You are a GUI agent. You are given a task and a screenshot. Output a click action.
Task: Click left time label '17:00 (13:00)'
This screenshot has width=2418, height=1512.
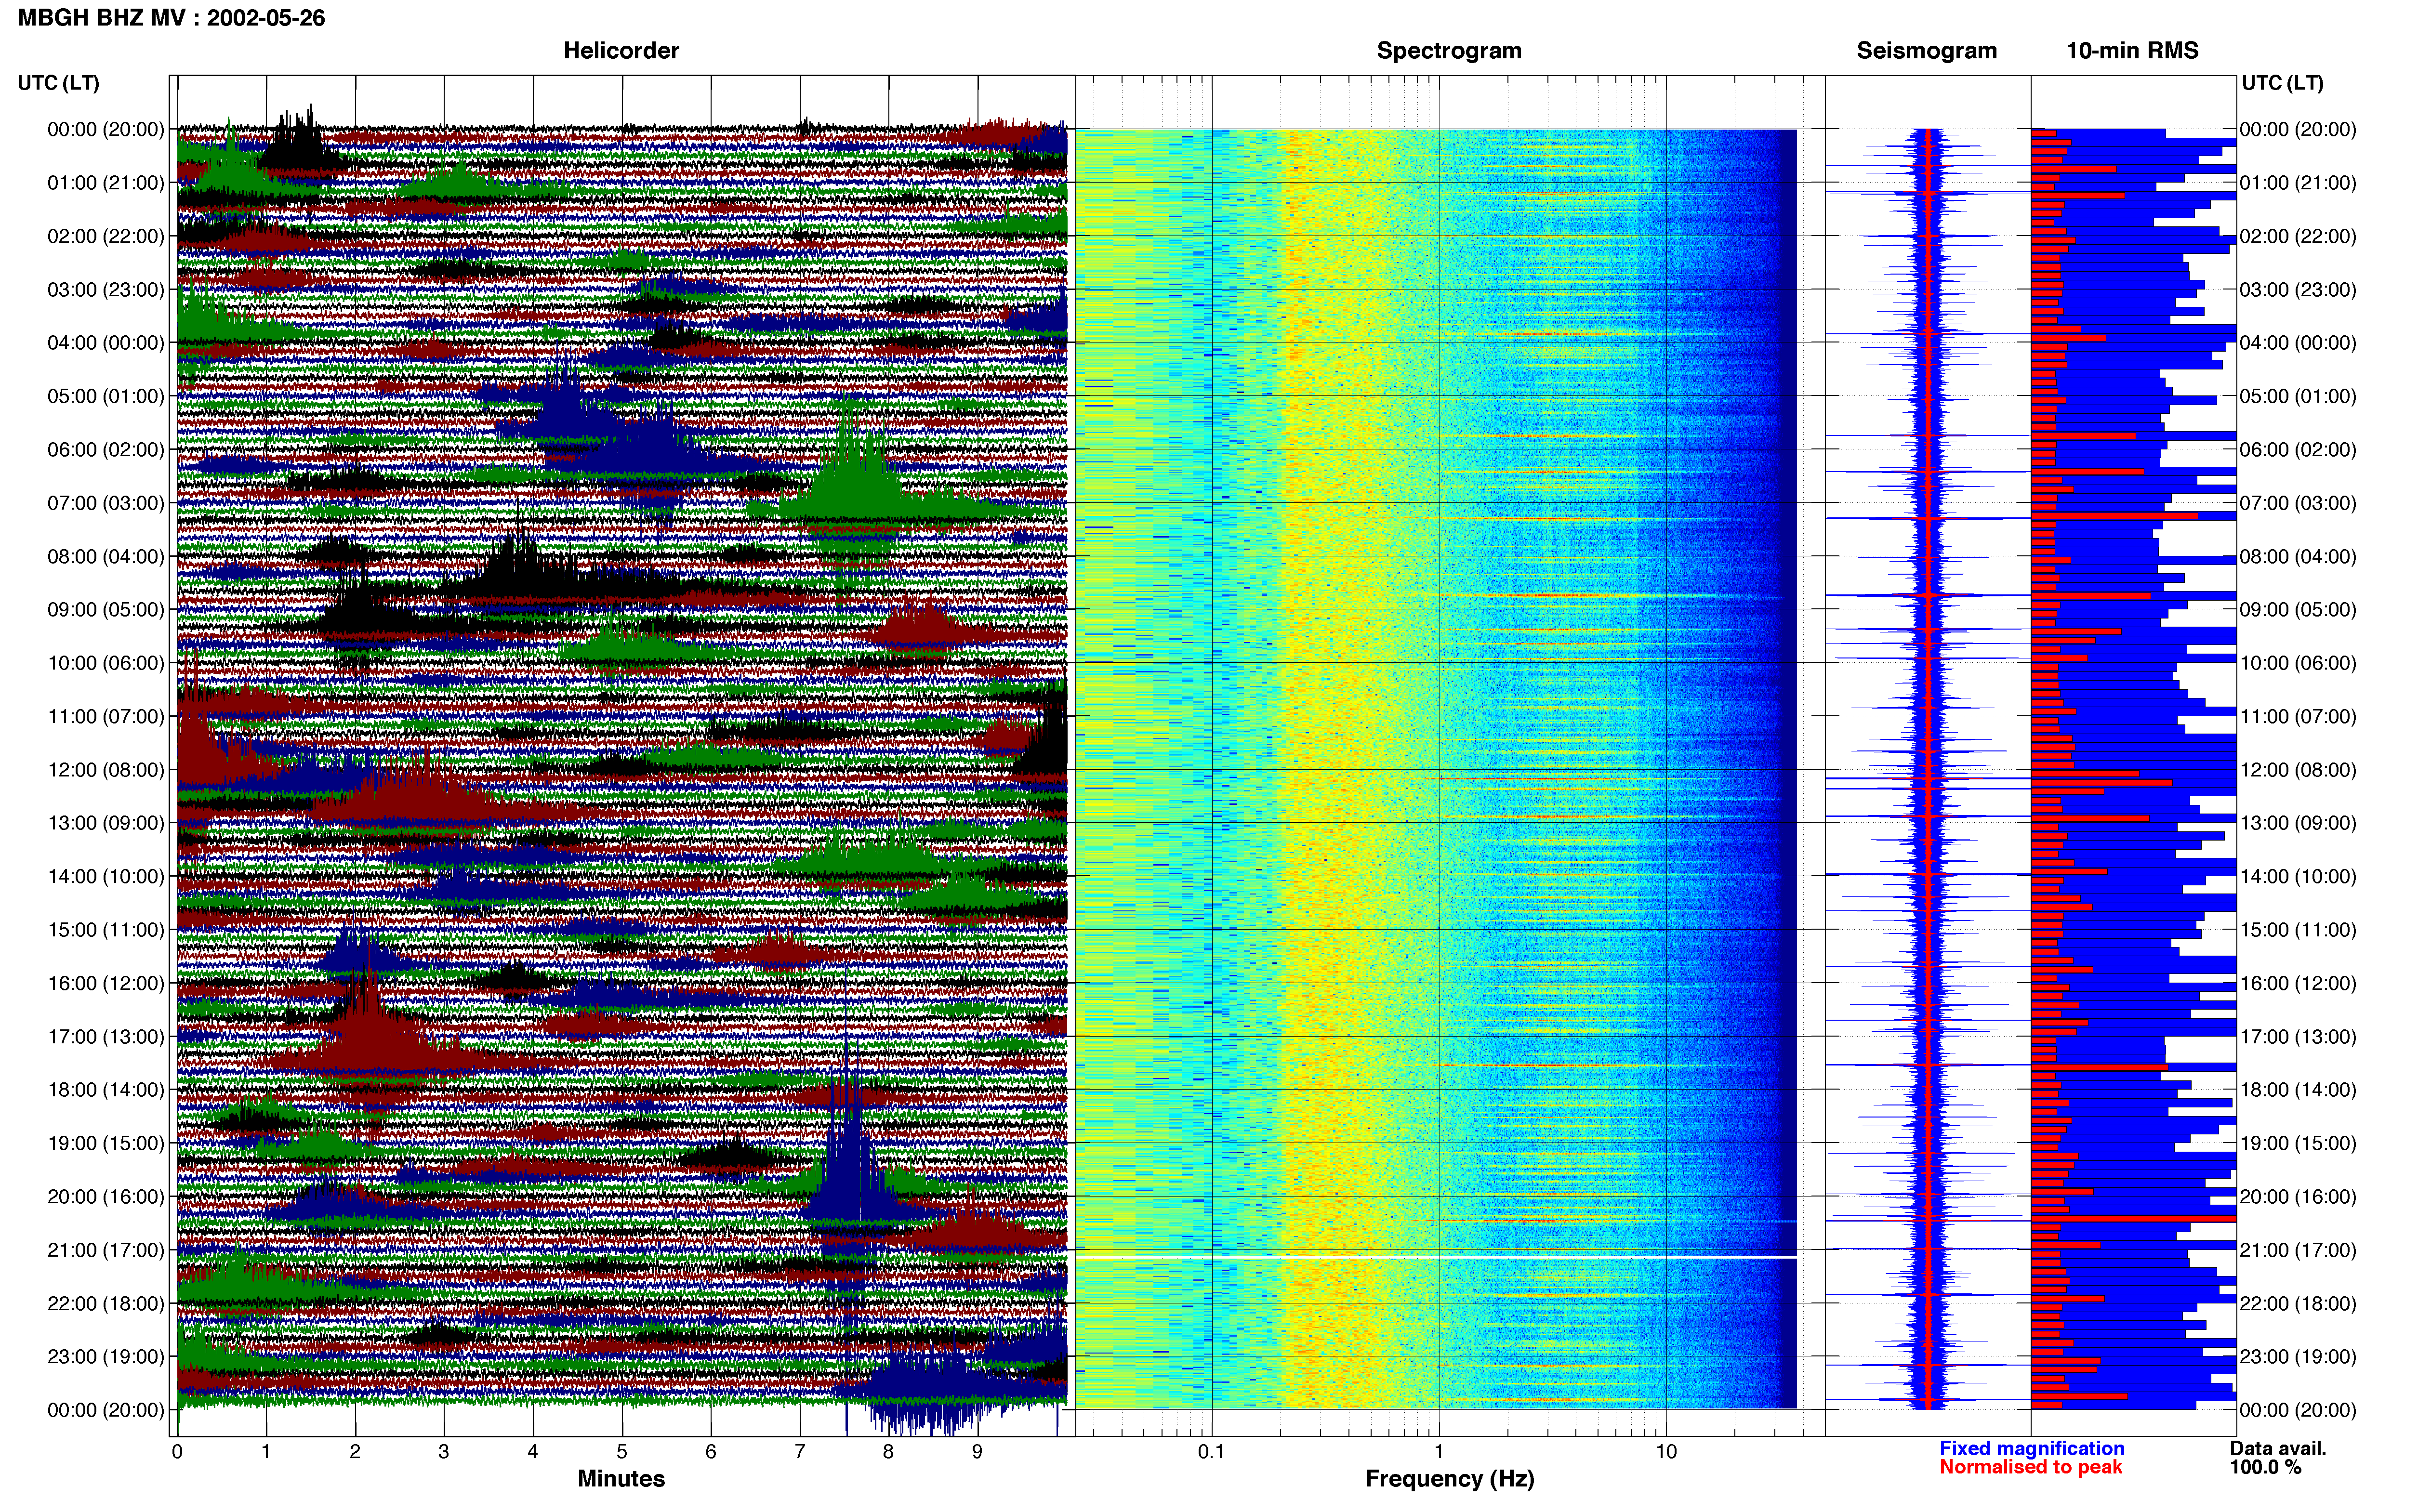[106, 1037]
